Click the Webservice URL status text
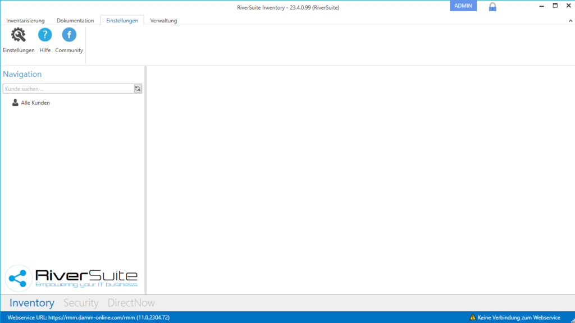The height and width of the screenshot is (323, 575). (x=89, y=317)
